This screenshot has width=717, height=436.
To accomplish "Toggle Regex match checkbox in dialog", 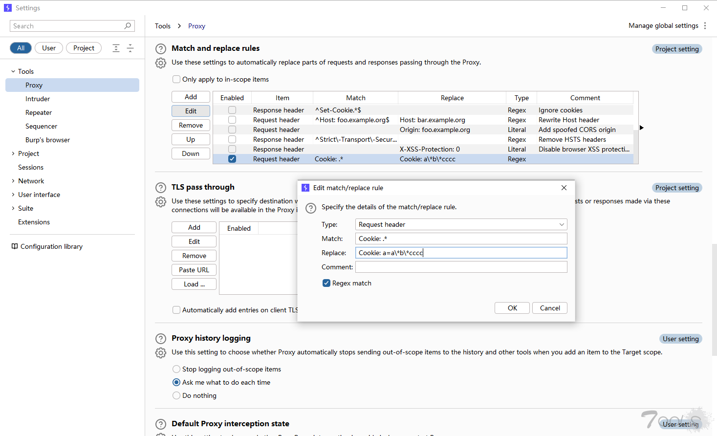I will (x=326, y=283).
